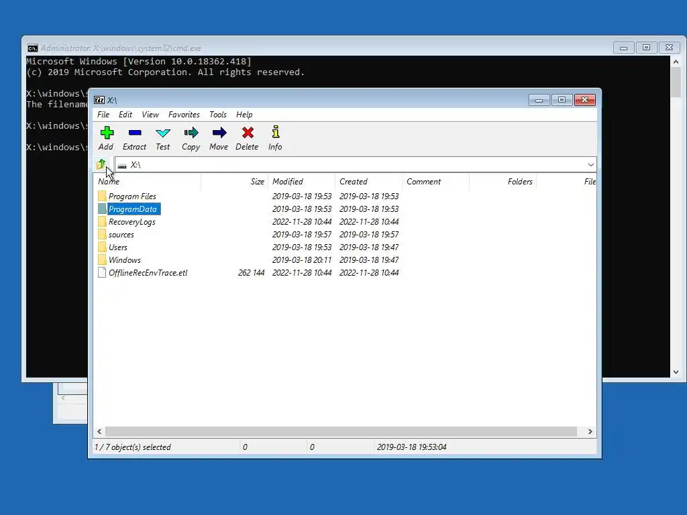Screen dimensions: 687x515
Task: Sort by Folders column header
Action: [x=503, y=182]
